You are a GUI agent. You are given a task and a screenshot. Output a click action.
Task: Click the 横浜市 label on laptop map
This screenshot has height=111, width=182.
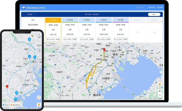point(97,95)
